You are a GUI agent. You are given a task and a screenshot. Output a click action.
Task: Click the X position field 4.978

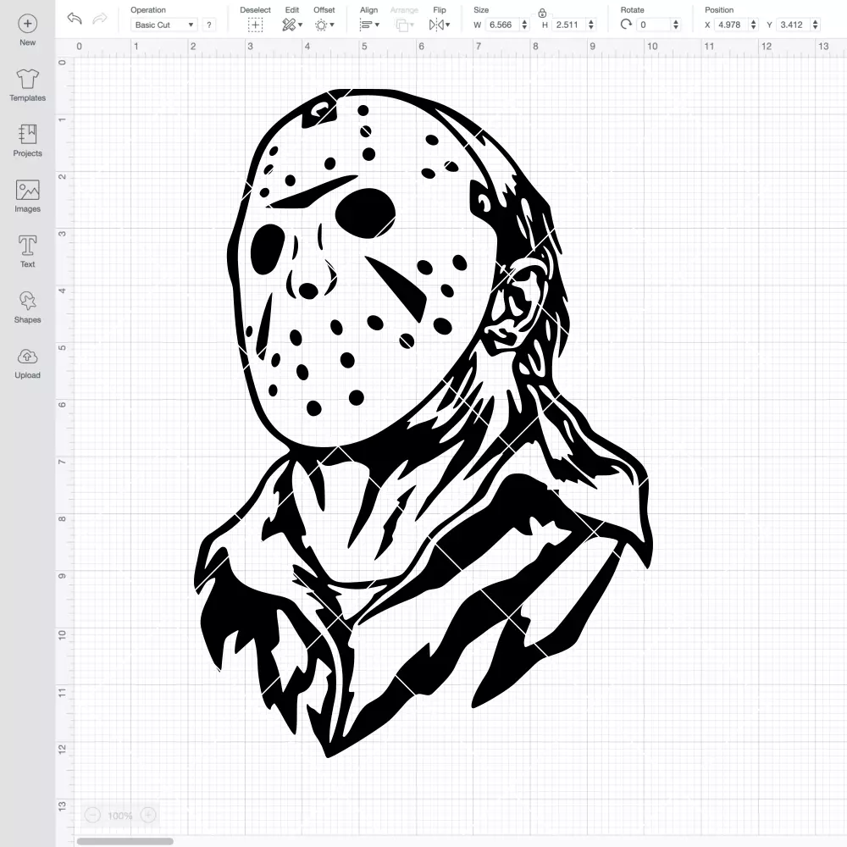pyautogui.click(x=732, y=25)
